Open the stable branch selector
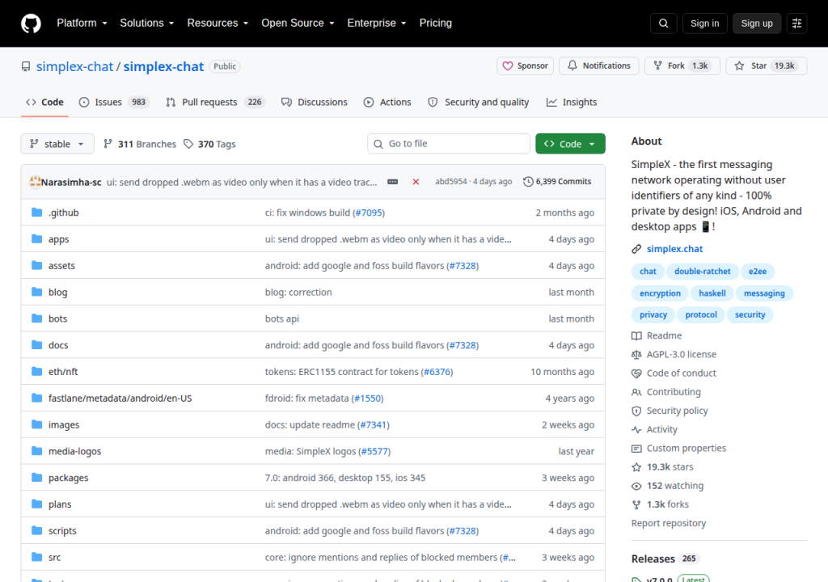828x582 pixels. 57,144
